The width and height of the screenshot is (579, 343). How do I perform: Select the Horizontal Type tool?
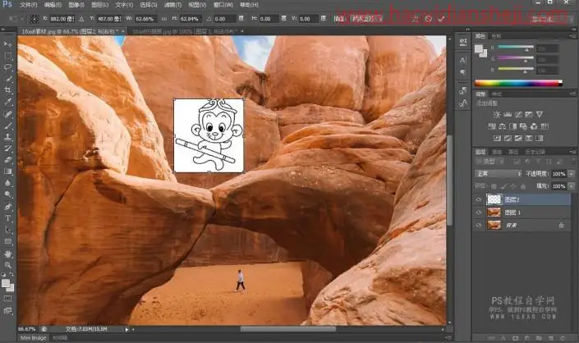[7, 218]
